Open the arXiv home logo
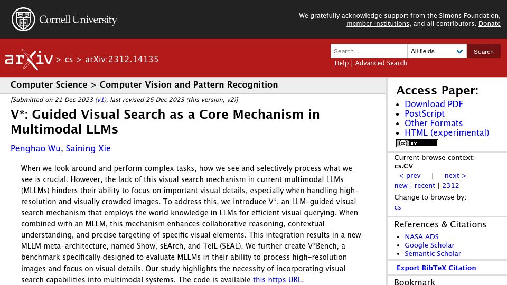 point(29,59)
